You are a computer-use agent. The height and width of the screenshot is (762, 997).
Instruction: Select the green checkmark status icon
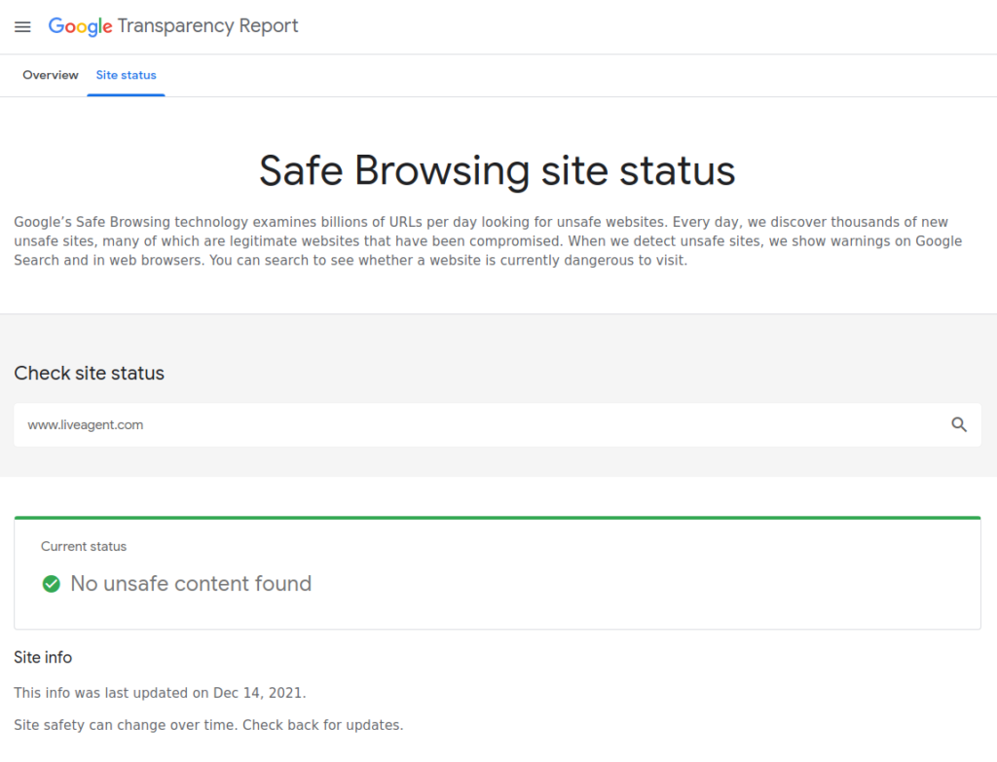pos(51,584)
